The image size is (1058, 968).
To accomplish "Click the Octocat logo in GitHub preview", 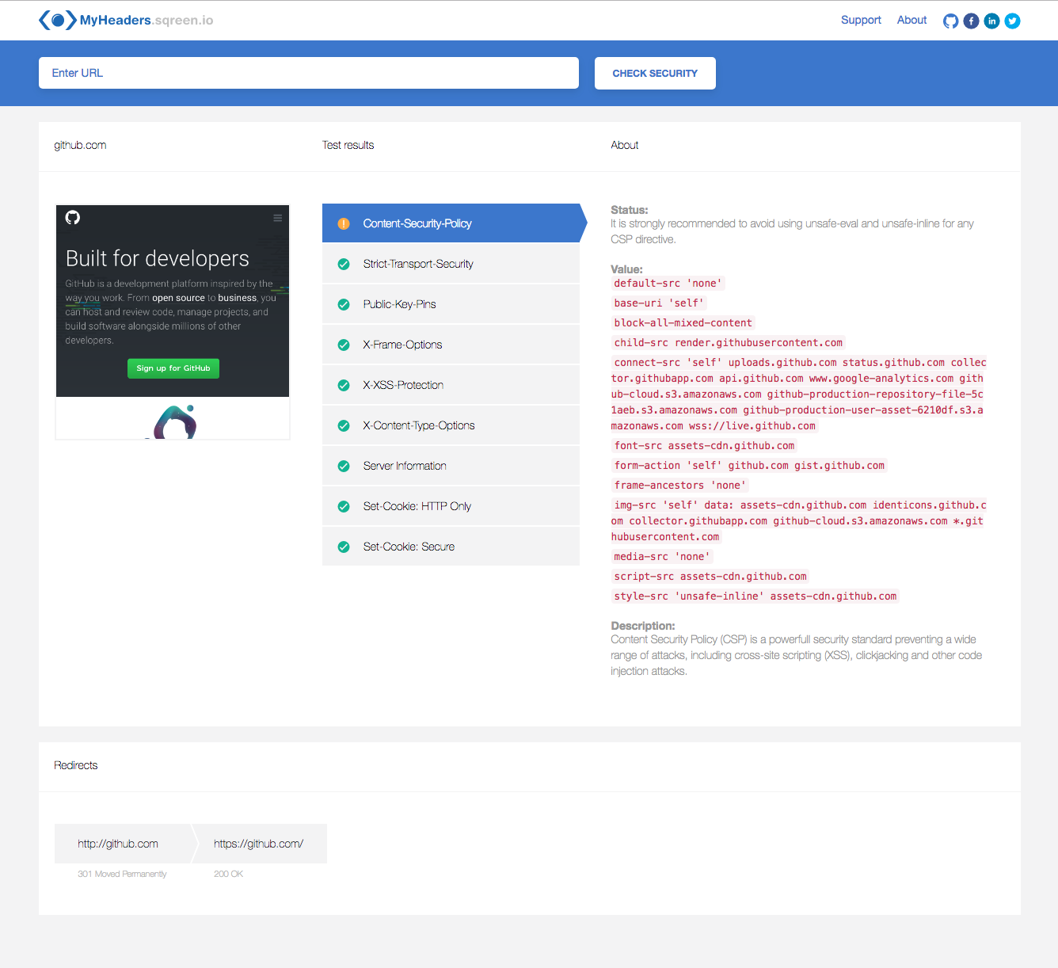I will 73,218.
